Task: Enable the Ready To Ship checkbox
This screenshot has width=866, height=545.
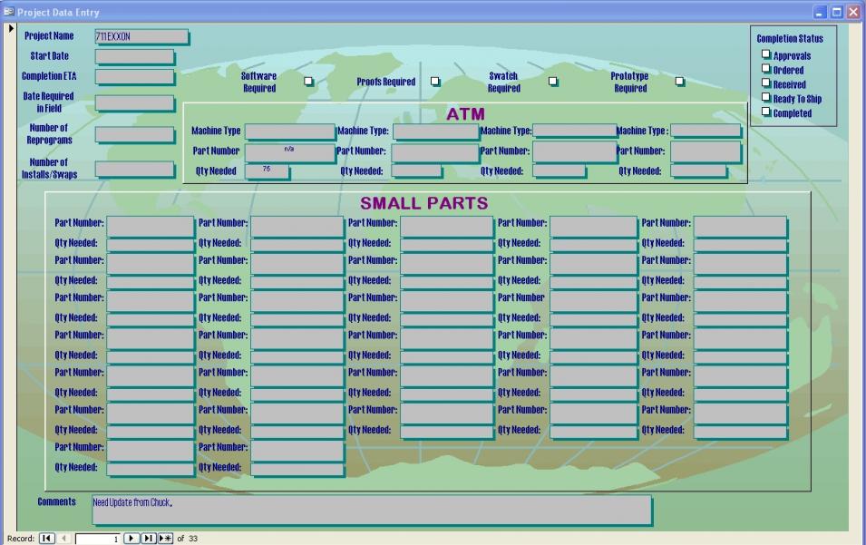Action: click(x=766, y=97)
